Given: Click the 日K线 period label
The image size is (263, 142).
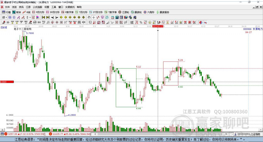Looking at the screenshot, I should (4, 27).
